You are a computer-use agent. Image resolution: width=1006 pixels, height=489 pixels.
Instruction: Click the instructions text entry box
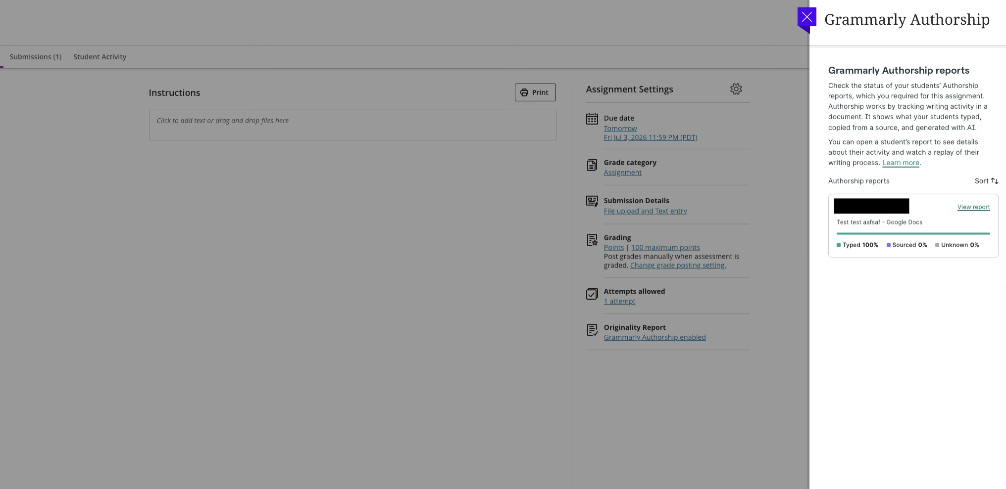point(352,125)
